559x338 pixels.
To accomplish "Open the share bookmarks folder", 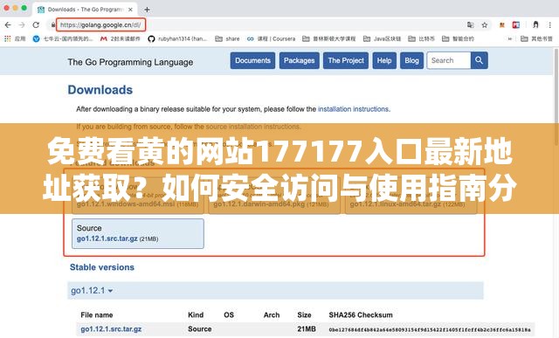I will [227, 38].
